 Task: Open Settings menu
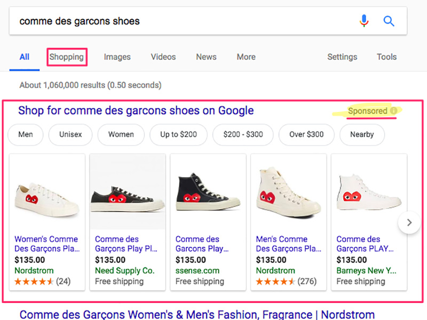(x=342, y=57)
